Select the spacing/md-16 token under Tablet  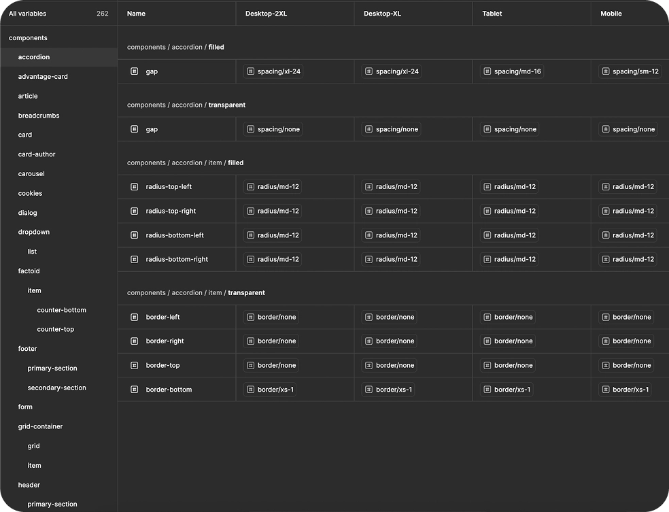513,71
